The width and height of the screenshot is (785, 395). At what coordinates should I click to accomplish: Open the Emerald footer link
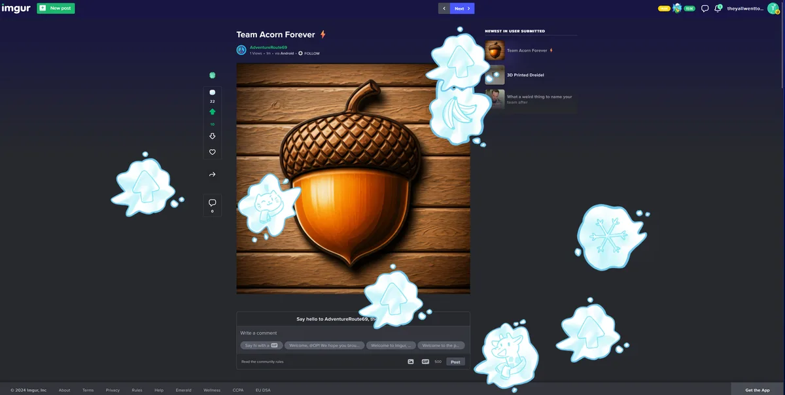(x=183, y=390)
